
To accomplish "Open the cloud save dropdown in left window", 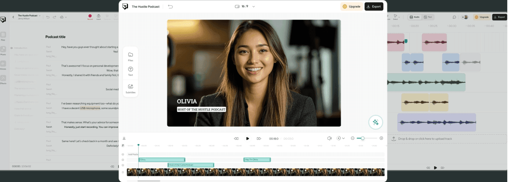I will 63,17.
